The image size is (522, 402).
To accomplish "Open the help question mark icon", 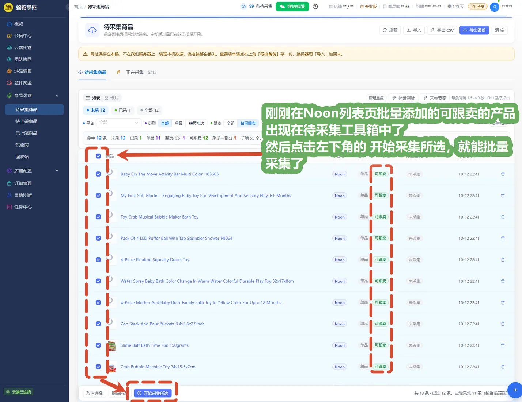I will [315, 7].
